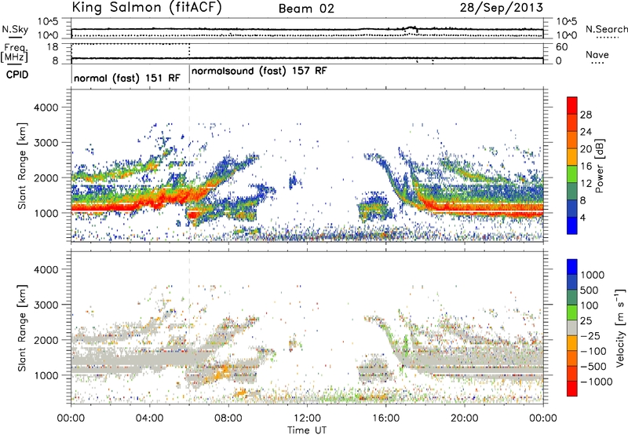Select the N.Sky legend label
The width and height of the screenshot is (628, 435).
15,29
